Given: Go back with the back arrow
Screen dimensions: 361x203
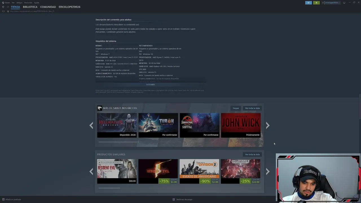Looking at the screenshot, I should [3, 7].
